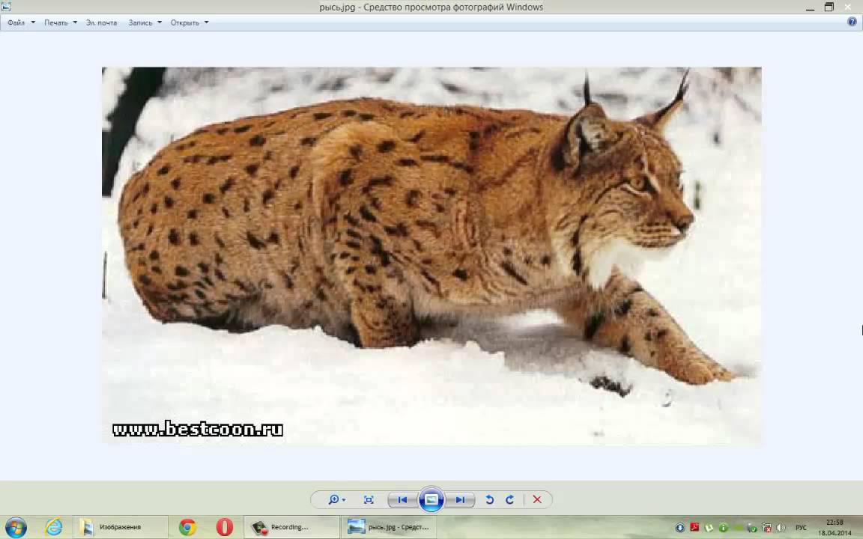This screenshot has width=863, height=539.
Task: Open the Windows Start button
Action: pos(16,528)
